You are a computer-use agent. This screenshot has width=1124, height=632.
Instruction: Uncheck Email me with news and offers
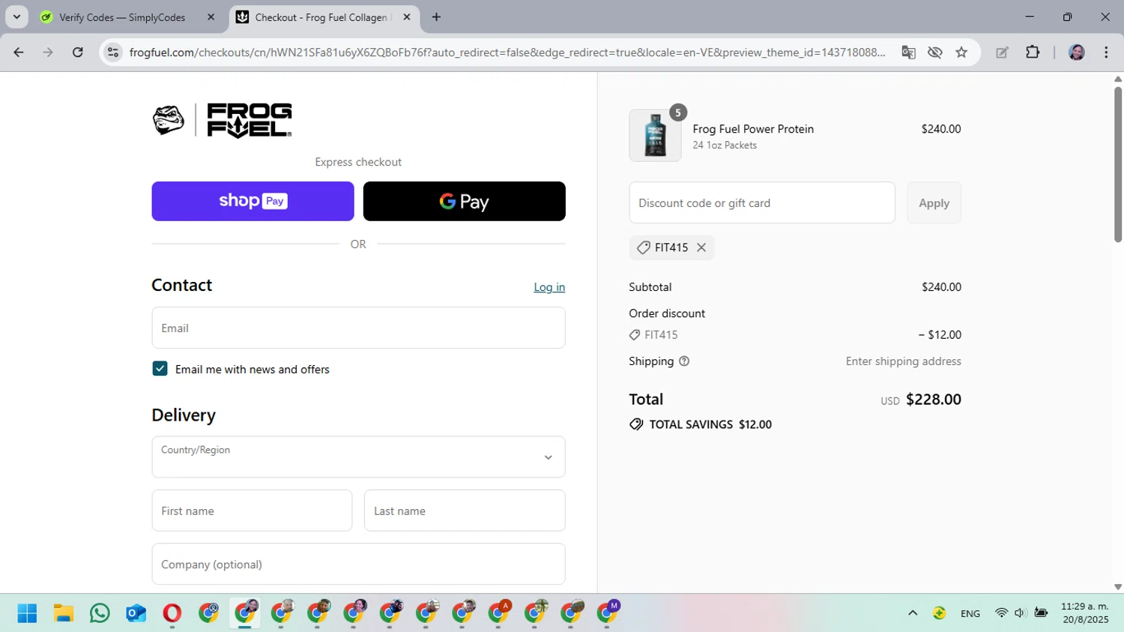[160, 369]
